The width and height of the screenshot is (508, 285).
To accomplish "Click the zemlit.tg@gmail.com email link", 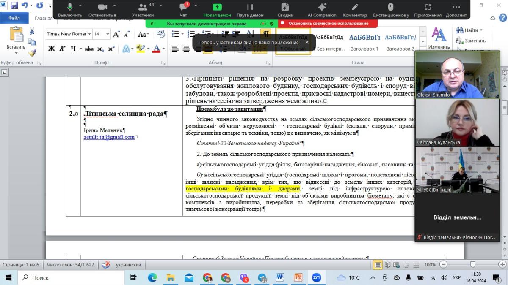I will [109, 137].
